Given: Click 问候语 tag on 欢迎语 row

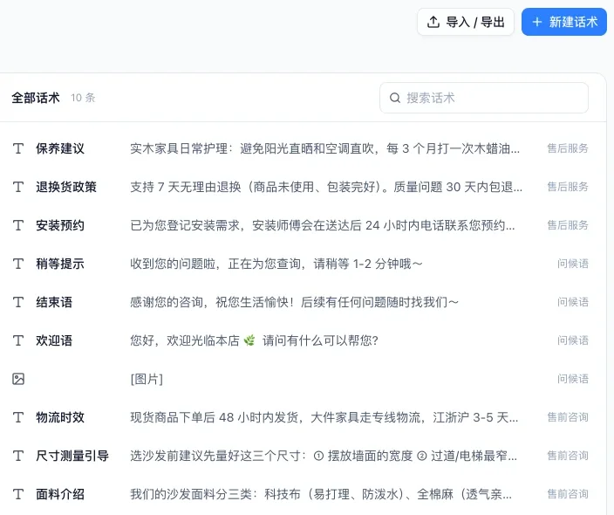Looking at the screenshot, I should point(573,340).
